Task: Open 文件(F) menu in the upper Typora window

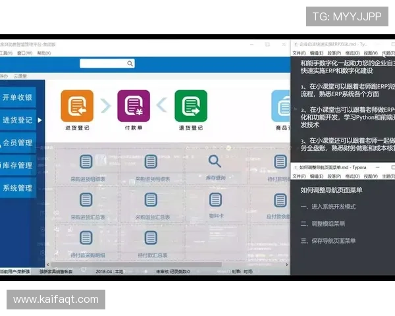Action: [x=299, y=53]
